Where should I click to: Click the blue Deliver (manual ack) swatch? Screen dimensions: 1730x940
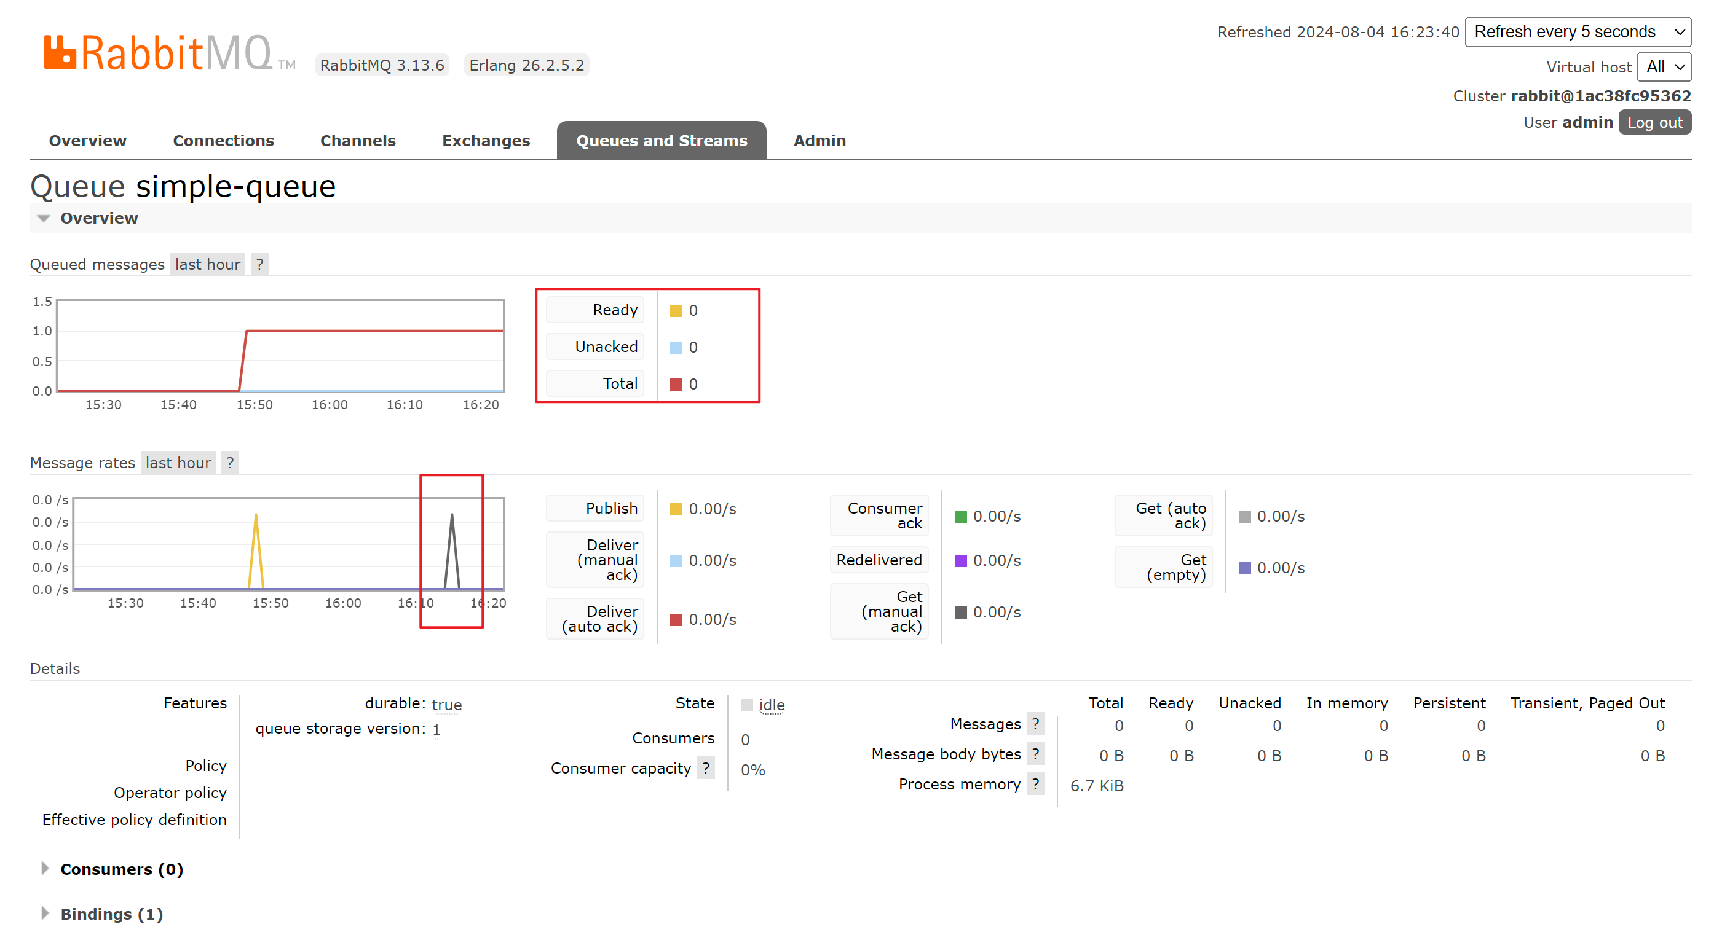point(676,561)
